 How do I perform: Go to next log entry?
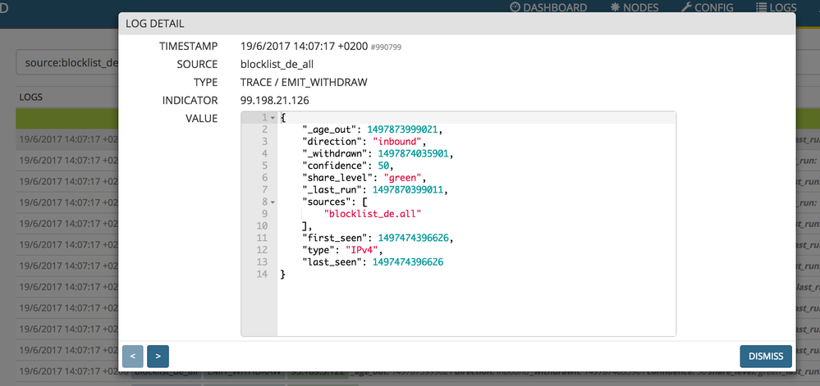[x=158, y=356]
